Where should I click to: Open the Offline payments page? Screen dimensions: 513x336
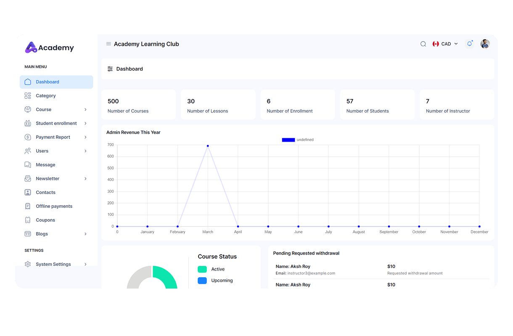(54, 206)
